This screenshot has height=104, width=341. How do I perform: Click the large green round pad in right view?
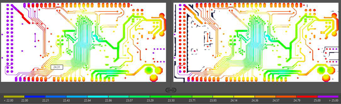(322, 70)
